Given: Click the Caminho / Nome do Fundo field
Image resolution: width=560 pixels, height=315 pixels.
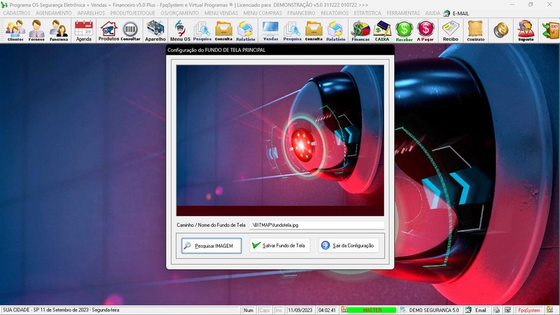Looking at the screenshot, I should [x=316, y=225].
